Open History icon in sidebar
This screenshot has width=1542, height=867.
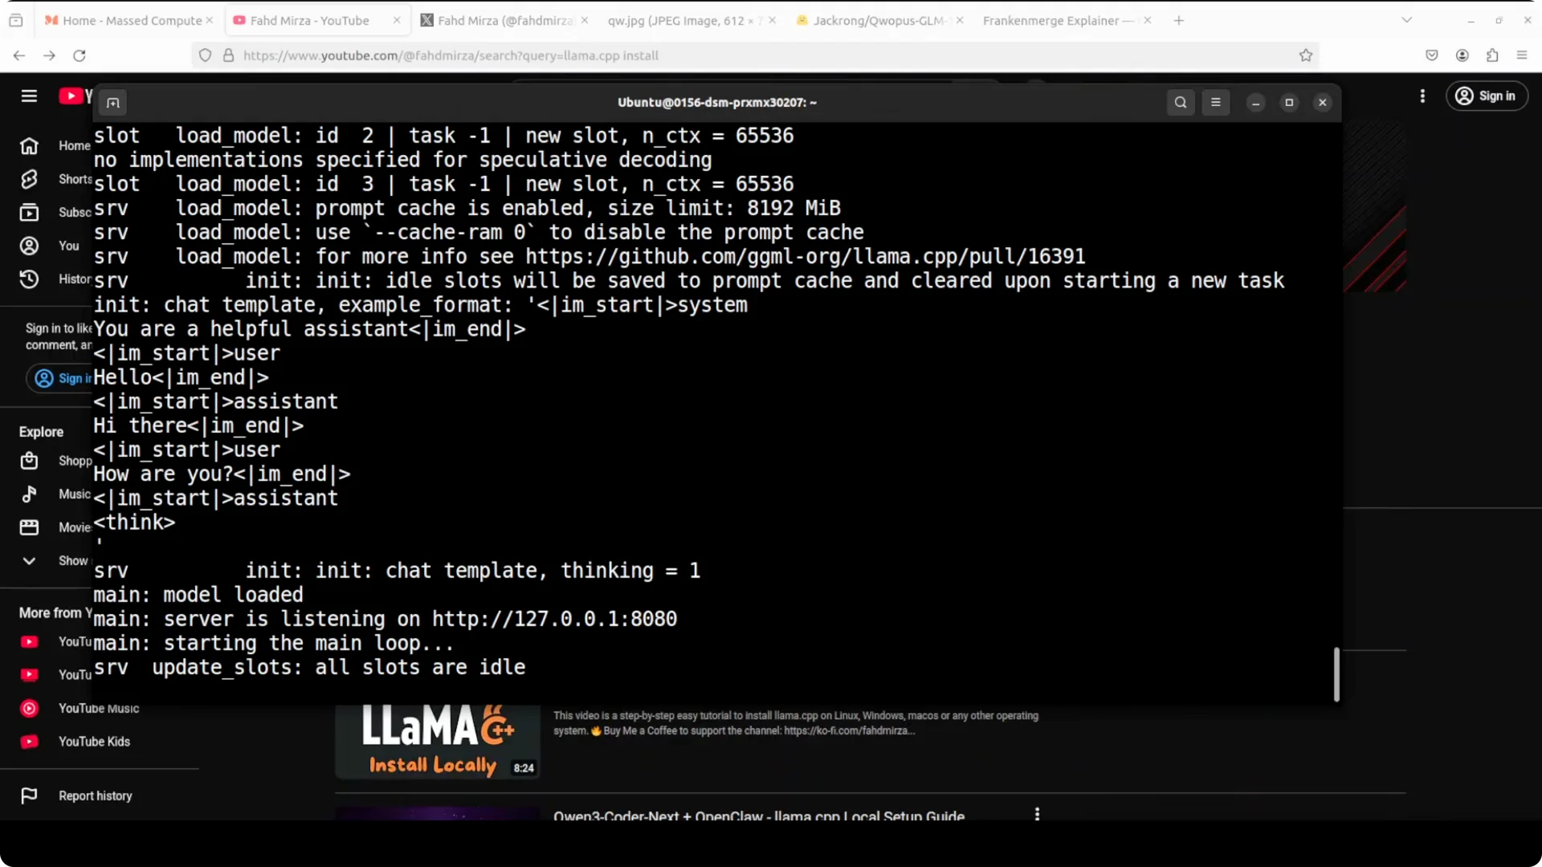tap(29, 279)
